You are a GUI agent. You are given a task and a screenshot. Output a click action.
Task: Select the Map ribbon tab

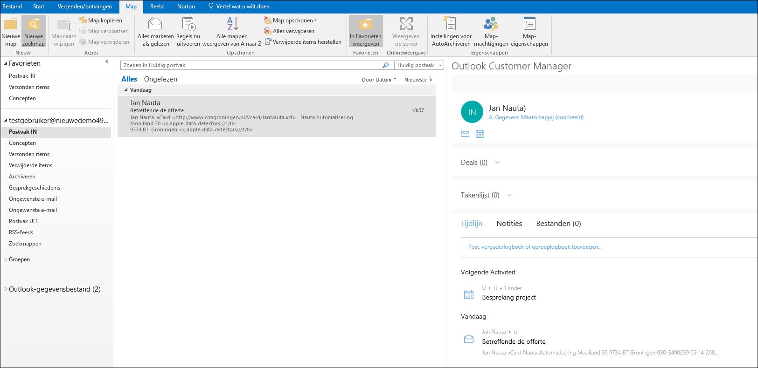point(131,7)
